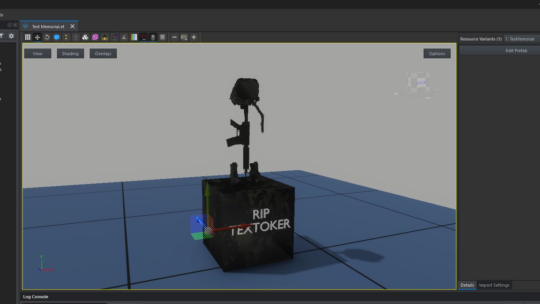Toggle the mouse icon in toolbar
The image size is (540, 304).
tap(153, 37)
